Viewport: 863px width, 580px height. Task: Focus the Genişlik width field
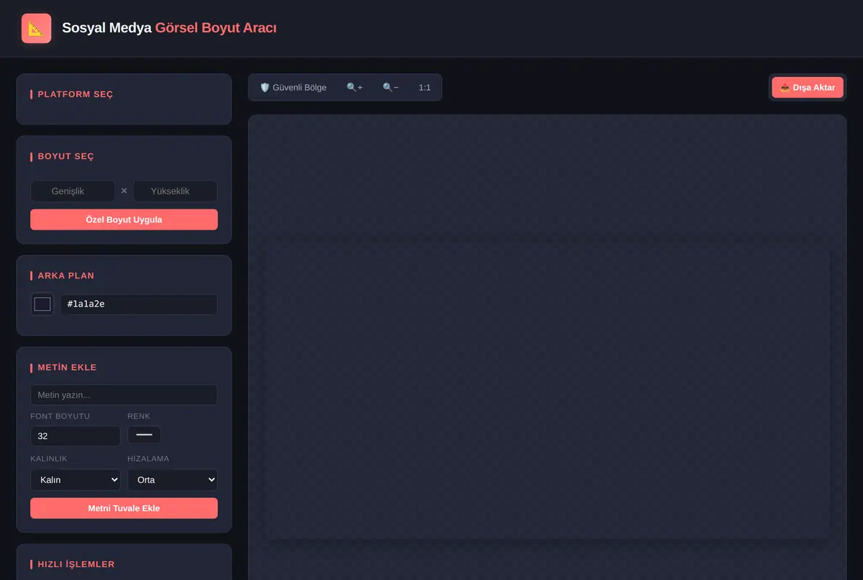tap(73, 191)
